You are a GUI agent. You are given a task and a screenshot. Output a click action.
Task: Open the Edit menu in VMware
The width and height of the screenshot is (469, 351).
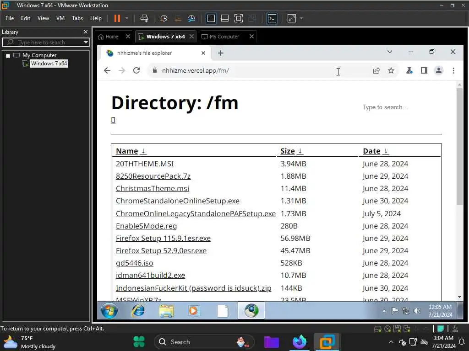click(26, 18)
